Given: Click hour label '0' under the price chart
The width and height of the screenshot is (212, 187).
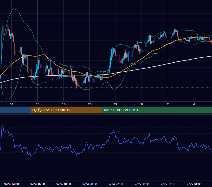Looking at the screenshot, I should click(x=142, y=104).
